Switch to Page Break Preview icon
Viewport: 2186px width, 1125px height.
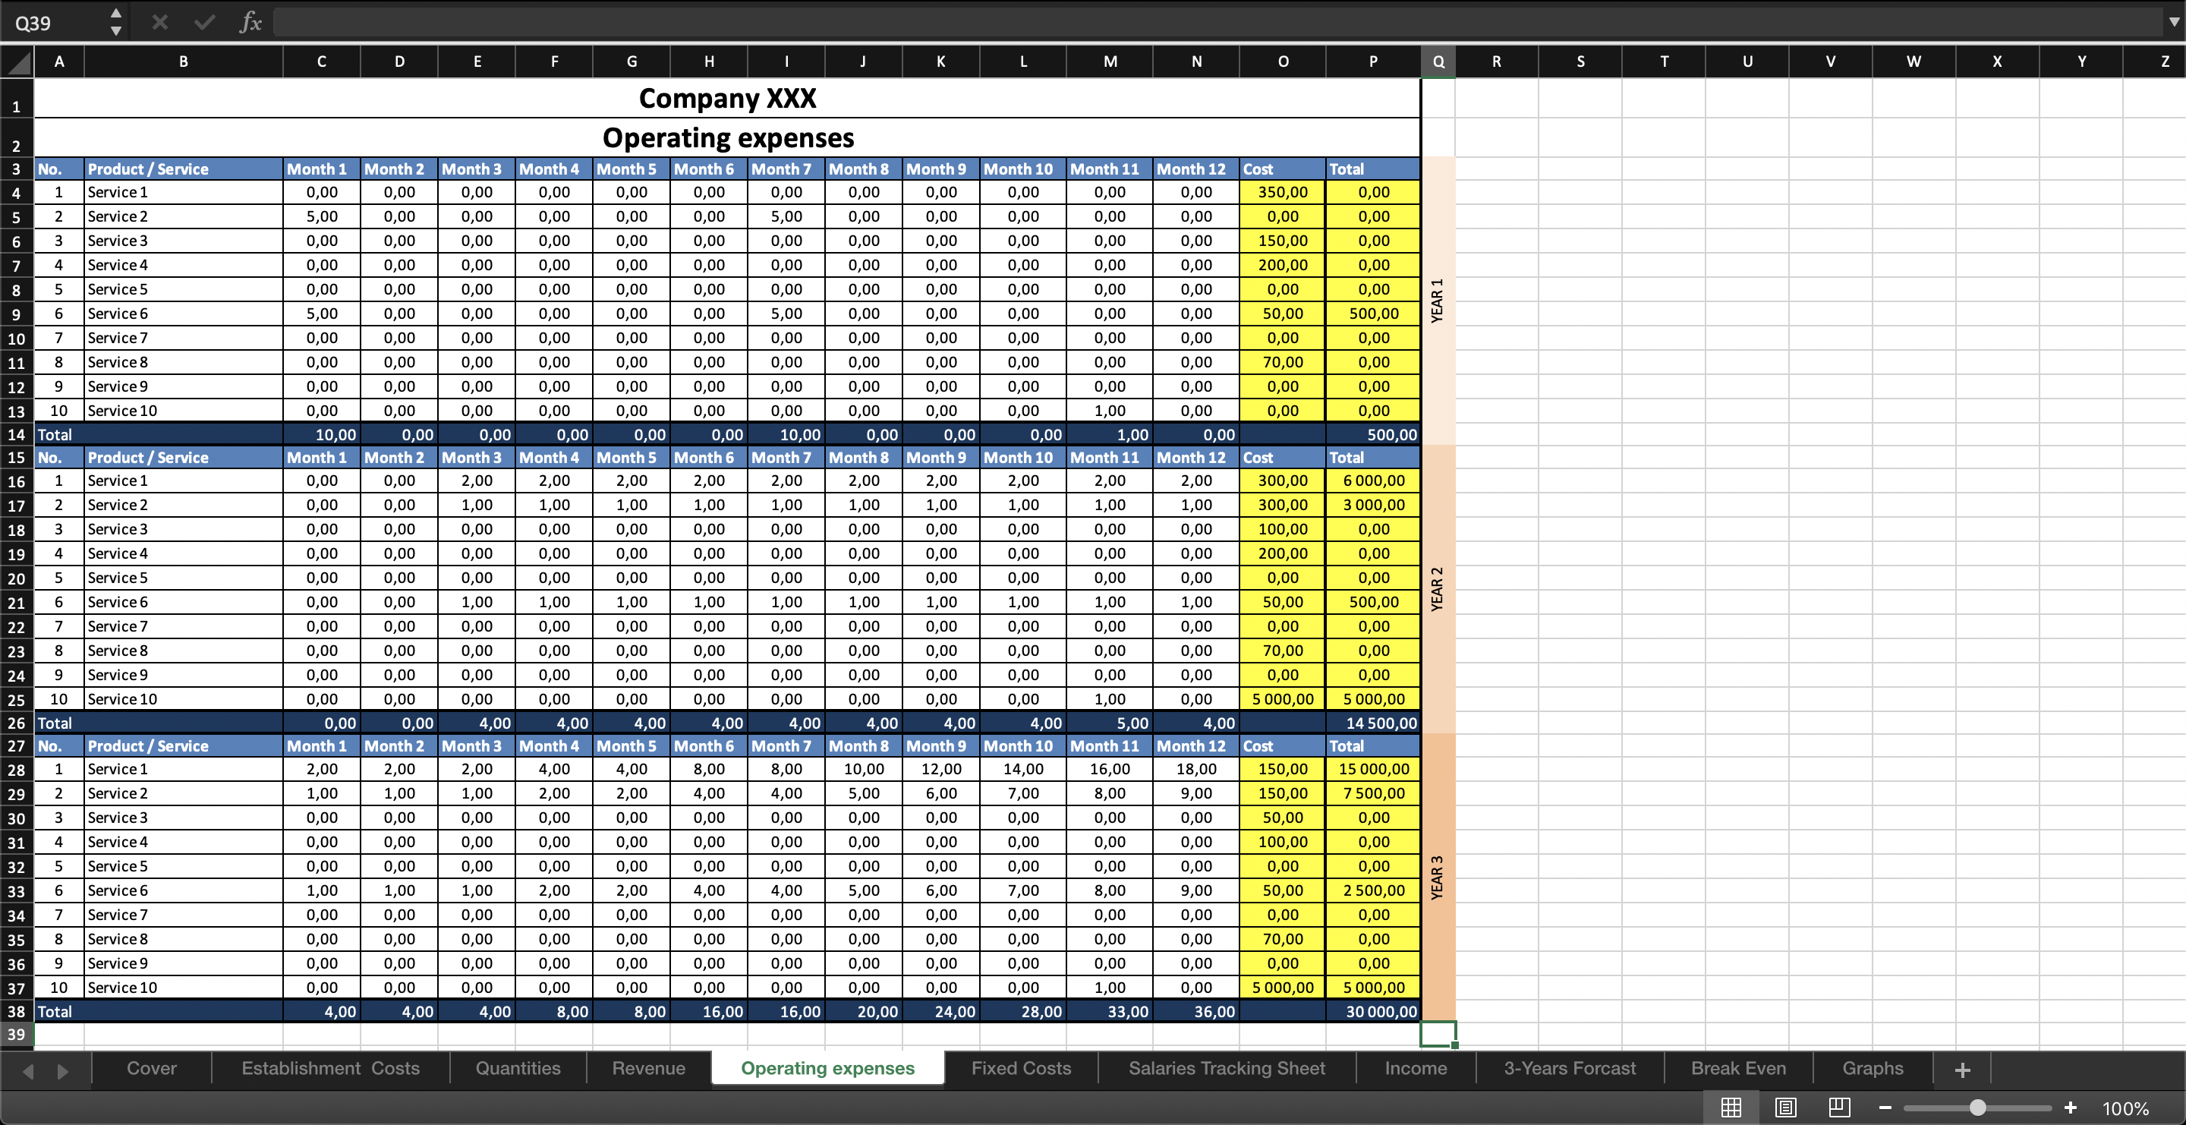click(1840, 1108)
